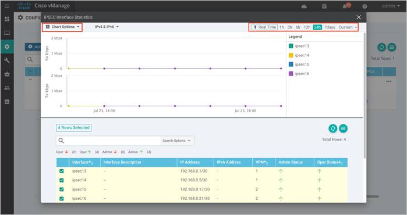
Task: Sort by VPN column header
Action: coord(263,163)
